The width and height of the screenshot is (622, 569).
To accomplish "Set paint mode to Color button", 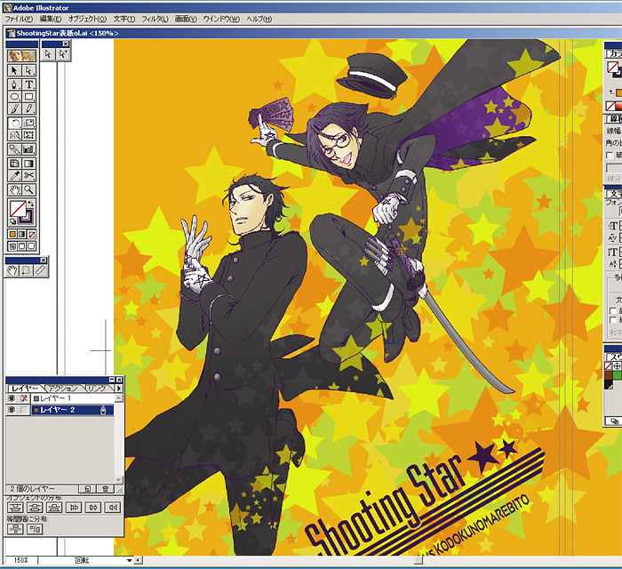I will pyautogui.click(x=12, y=235).
